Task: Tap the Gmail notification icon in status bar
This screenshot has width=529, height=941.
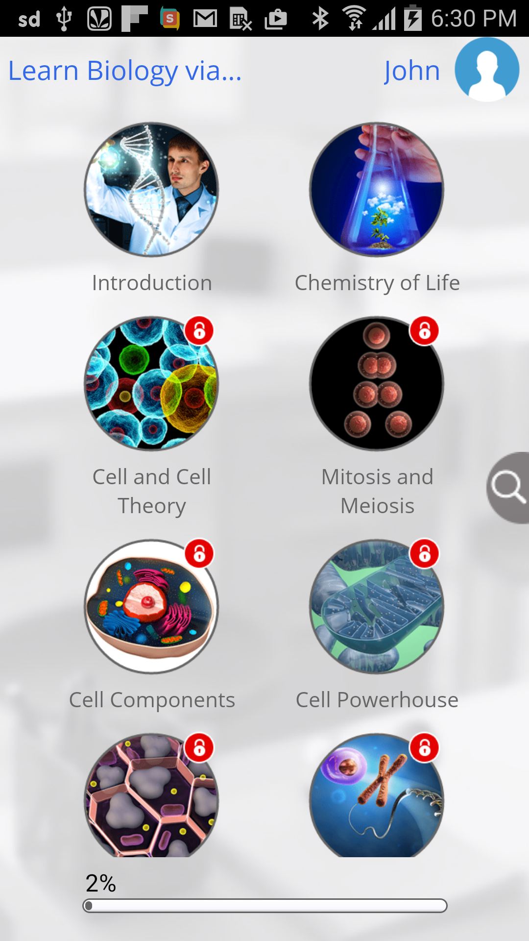Action: coord(205,19)
